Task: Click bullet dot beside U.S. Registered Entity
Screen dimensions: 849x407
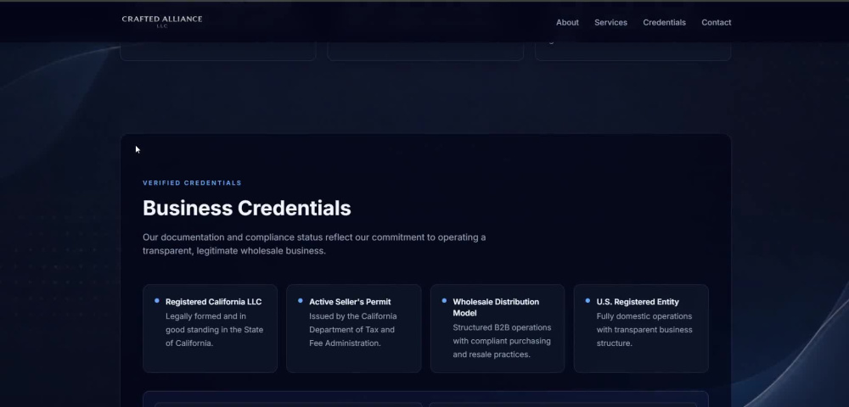Action: pos(588,300)
